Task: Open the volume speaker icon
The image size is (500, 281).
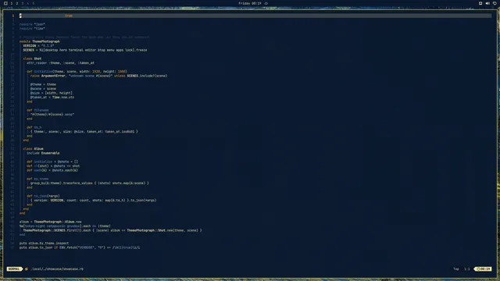Action: pos(487,3)
